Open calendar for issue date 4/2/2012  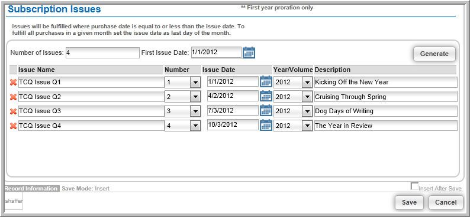point(266,96)
